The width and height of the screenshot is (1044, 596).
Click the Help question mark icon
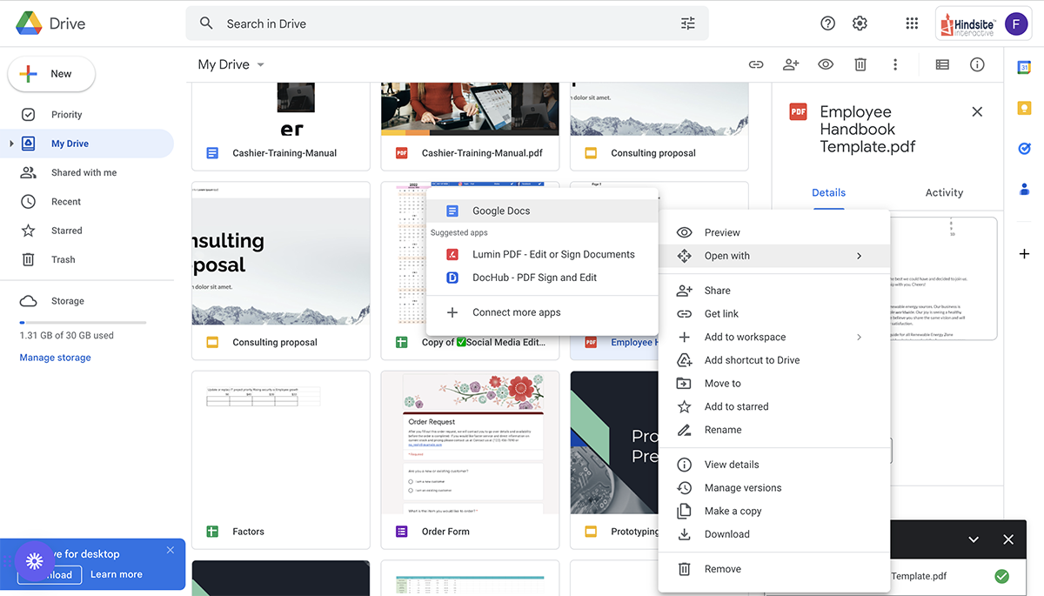pyautogui.click(x=827, y=23)
